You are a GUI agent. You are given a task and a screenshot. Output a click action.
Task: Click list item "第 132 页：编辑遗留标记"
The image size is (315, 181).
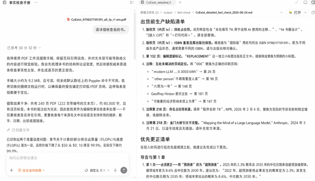point(221,56)
